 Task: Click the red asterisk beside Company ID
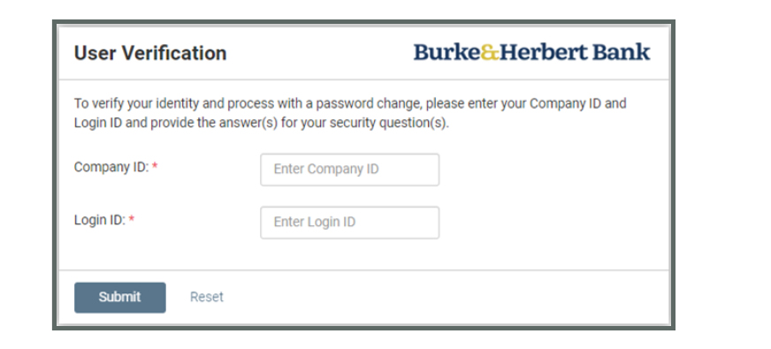(x=155, y=166)
